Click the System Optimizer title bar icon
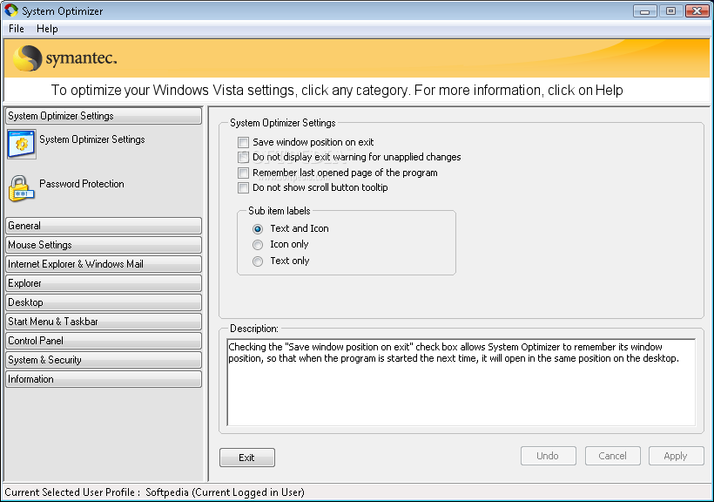The height and width of the screenshot is (502, 714). point(11,10)
